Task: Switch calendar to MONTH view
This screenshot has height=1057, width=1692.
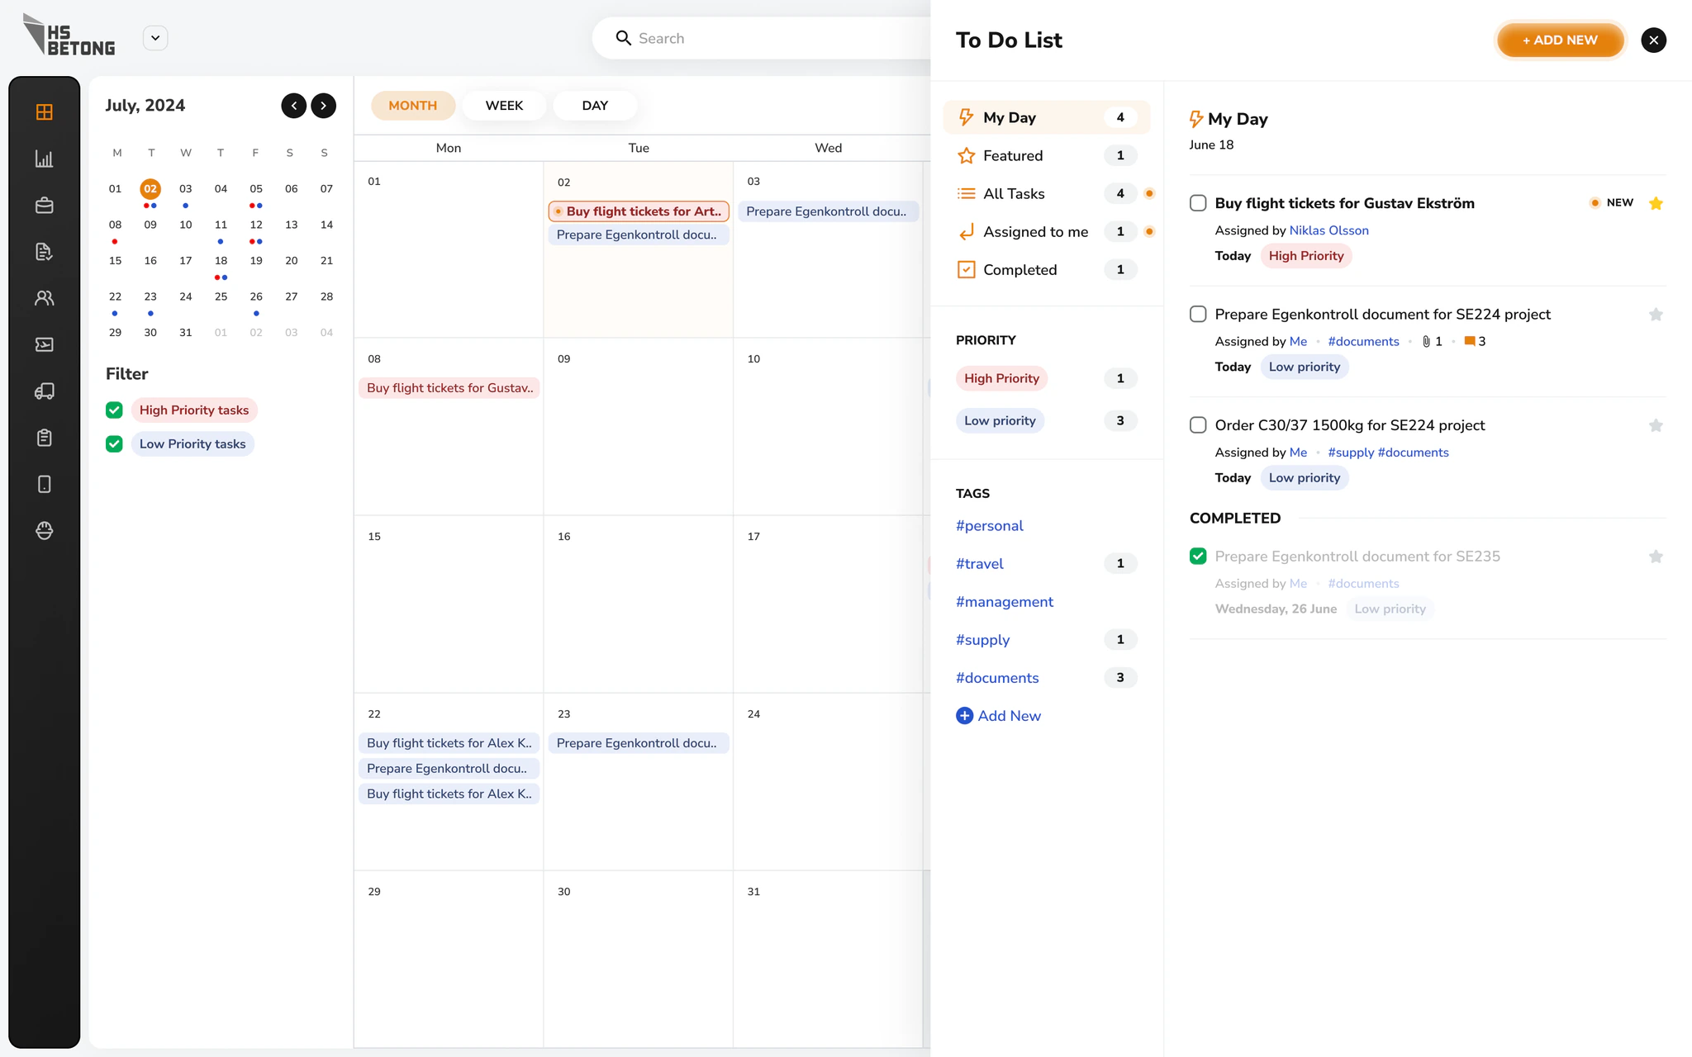Action: [413, 106]
